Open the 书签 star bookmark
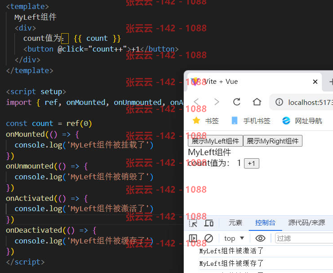333x273 pixels. [x=205, y=121]
